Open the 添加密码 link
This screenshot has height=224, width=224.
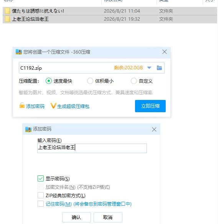(x=35, y=106)
